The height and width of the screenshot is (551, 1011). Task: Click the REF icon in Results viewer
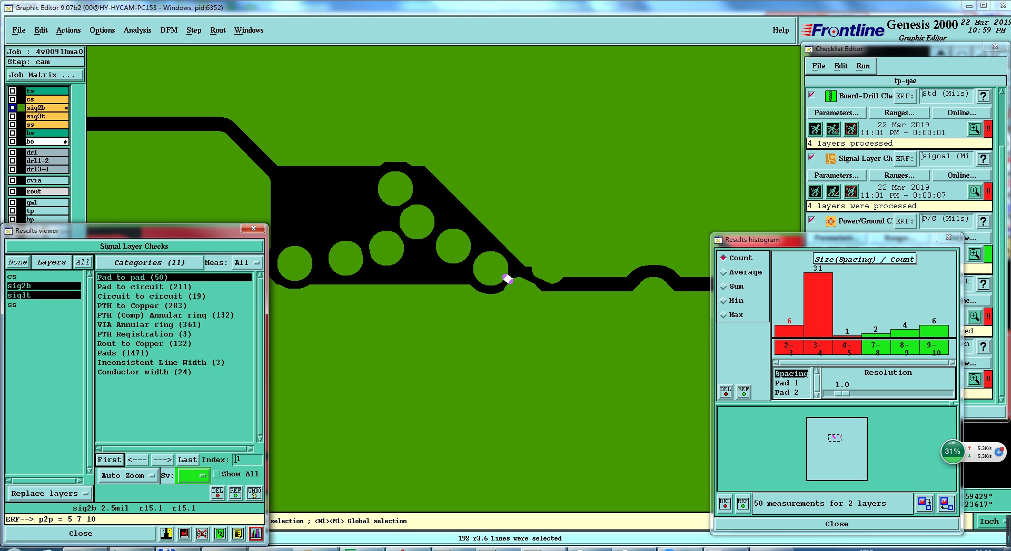235,493
